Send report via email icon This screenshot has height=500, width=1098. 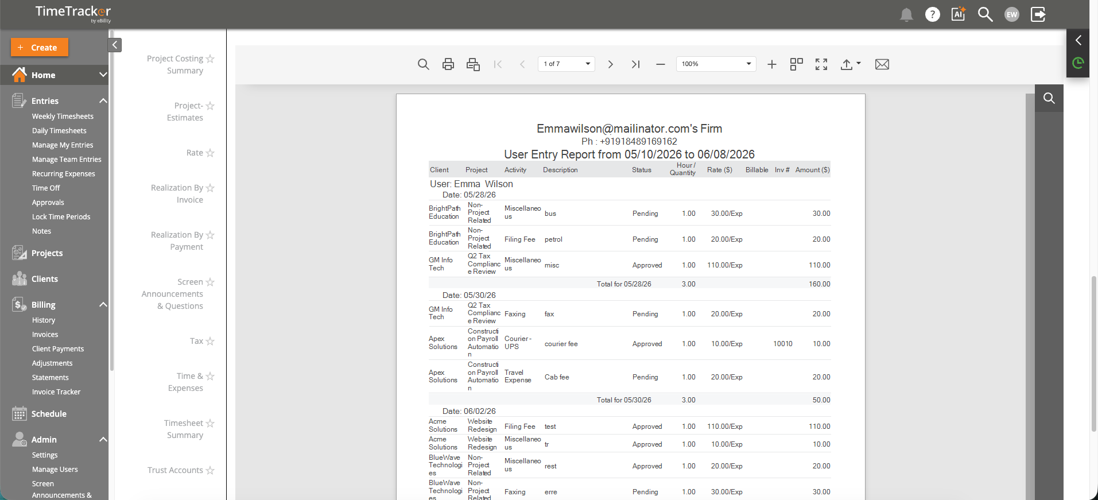(882, 64)
